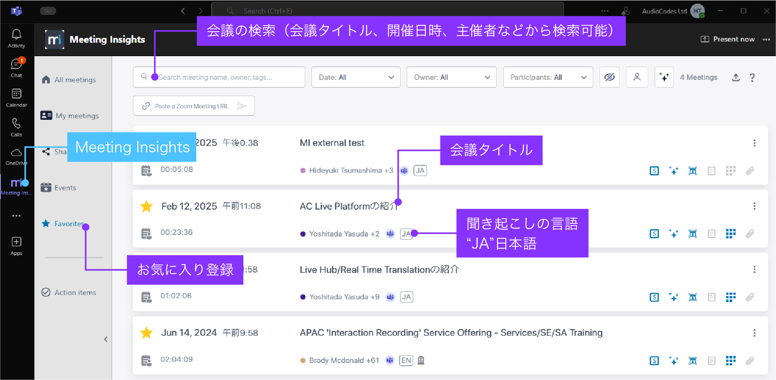Go forward with the navigation arrow
This screenshot has height=380, width=776.
(x=200, y=11)
